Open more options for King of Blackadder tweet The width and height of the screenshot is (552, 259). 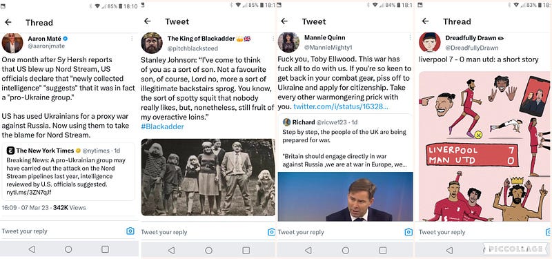coord(271,38)
